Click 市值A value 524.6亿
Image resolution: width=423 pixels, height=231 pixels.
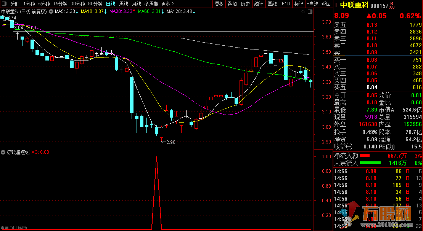(x=412, y=110)
